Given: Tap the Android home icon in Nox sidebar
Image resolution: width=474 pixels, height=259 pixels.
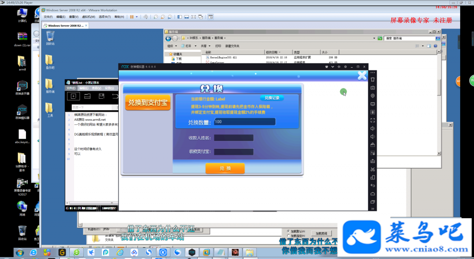Looking at the screenshot, I should pos(373,194).
